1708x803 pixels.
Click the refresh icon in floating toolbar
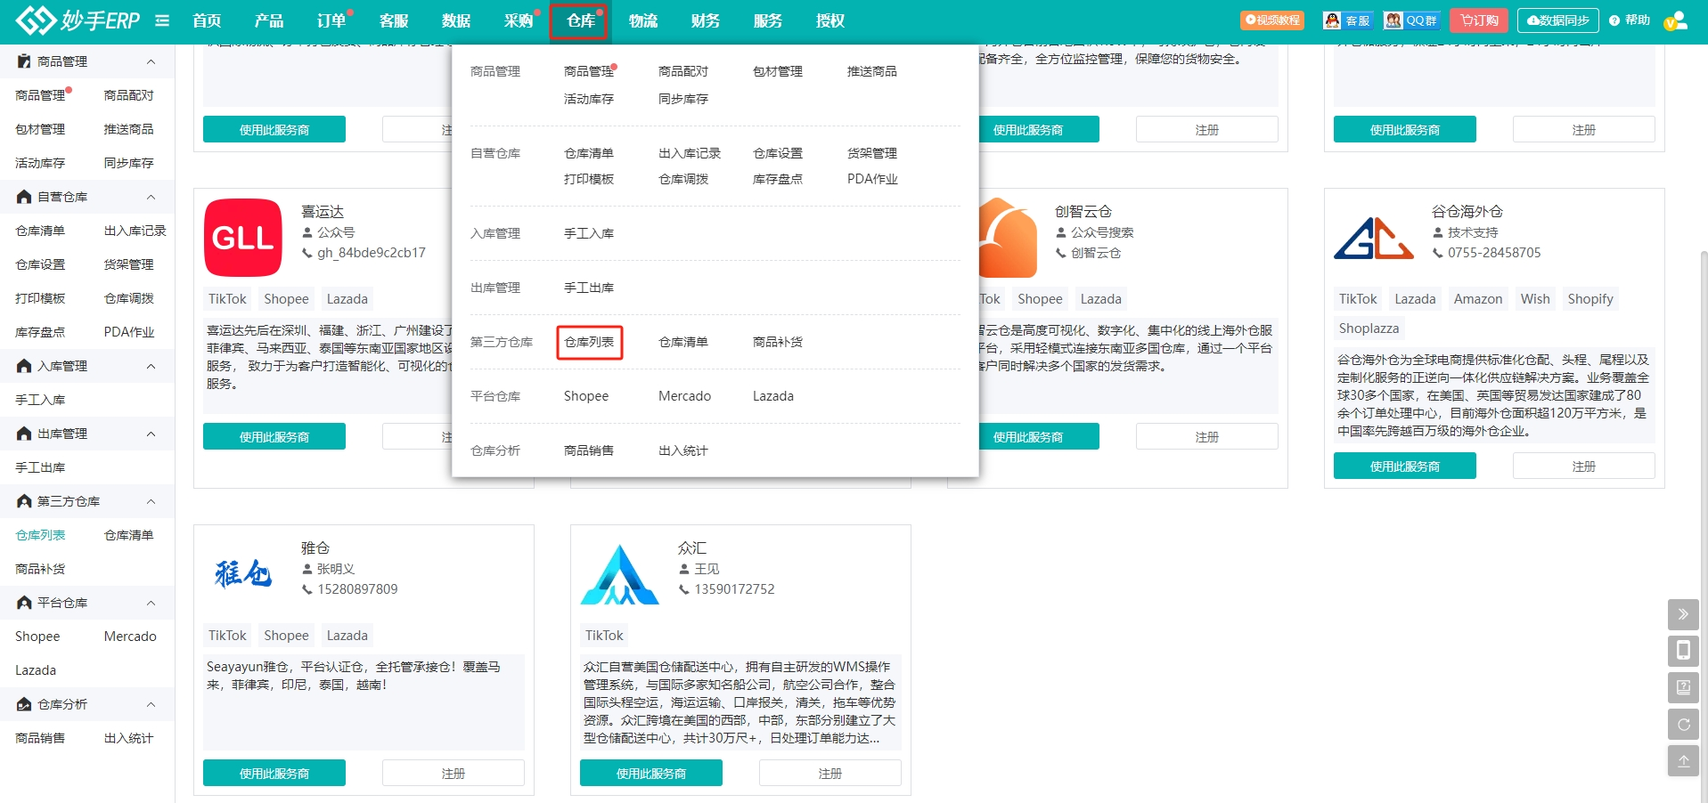click(1683, 724)
